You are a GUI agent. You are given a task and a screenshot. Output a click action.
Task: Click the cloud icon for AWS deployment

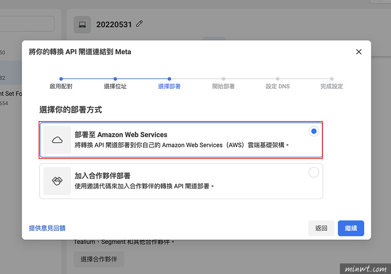[57, 140]
